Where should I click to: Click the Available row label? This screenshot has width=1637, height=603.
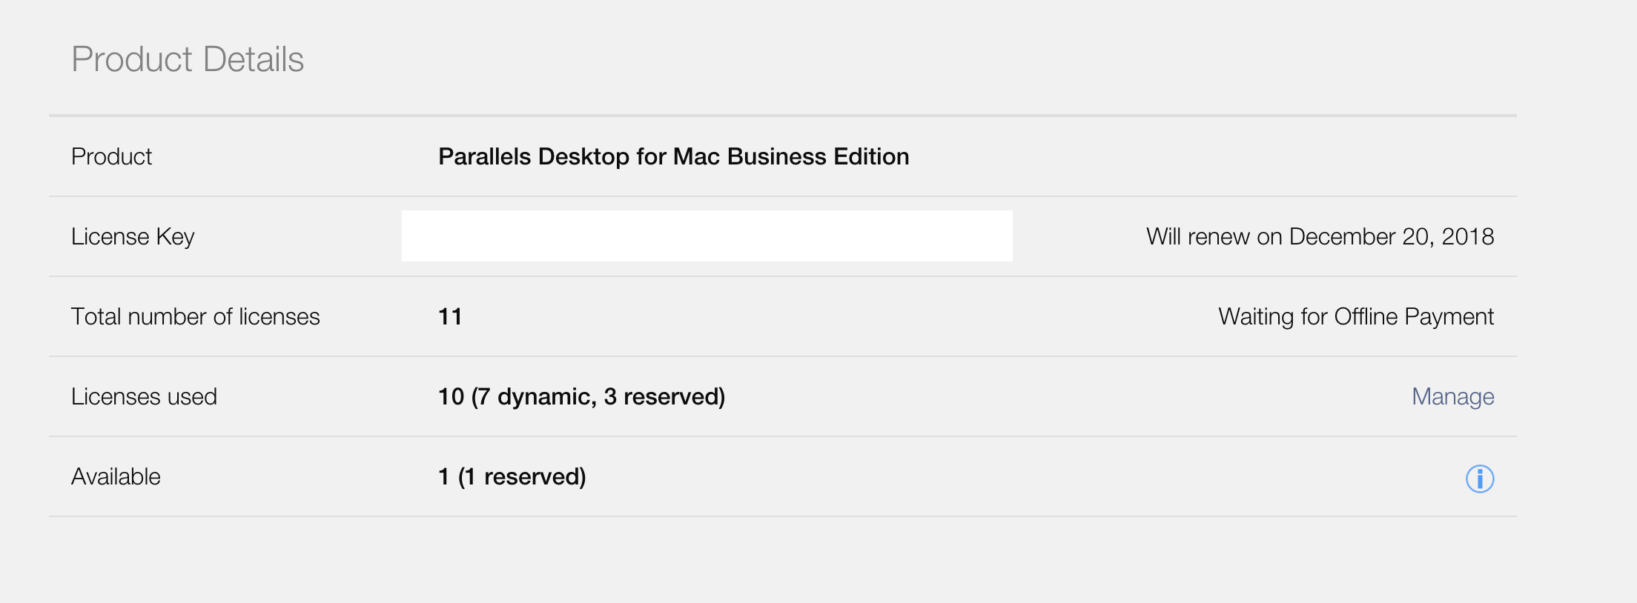(116, 476)
